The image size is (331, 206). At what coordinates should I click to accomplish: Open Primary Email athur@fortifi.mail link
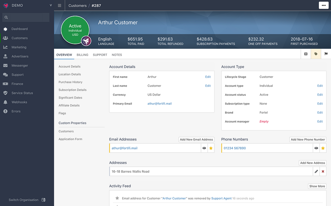point(160,104)
